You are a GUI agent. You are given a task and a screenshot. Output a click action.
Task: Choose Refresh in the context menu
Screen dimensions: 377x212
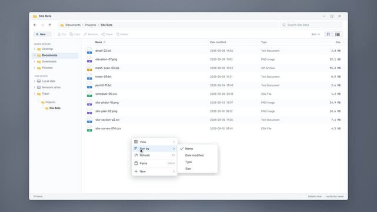(154, 155)
